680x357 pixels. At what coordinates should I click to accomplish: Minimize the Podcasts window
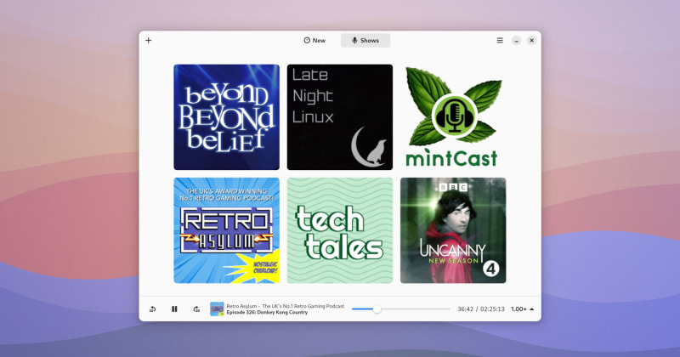point(516,40)
